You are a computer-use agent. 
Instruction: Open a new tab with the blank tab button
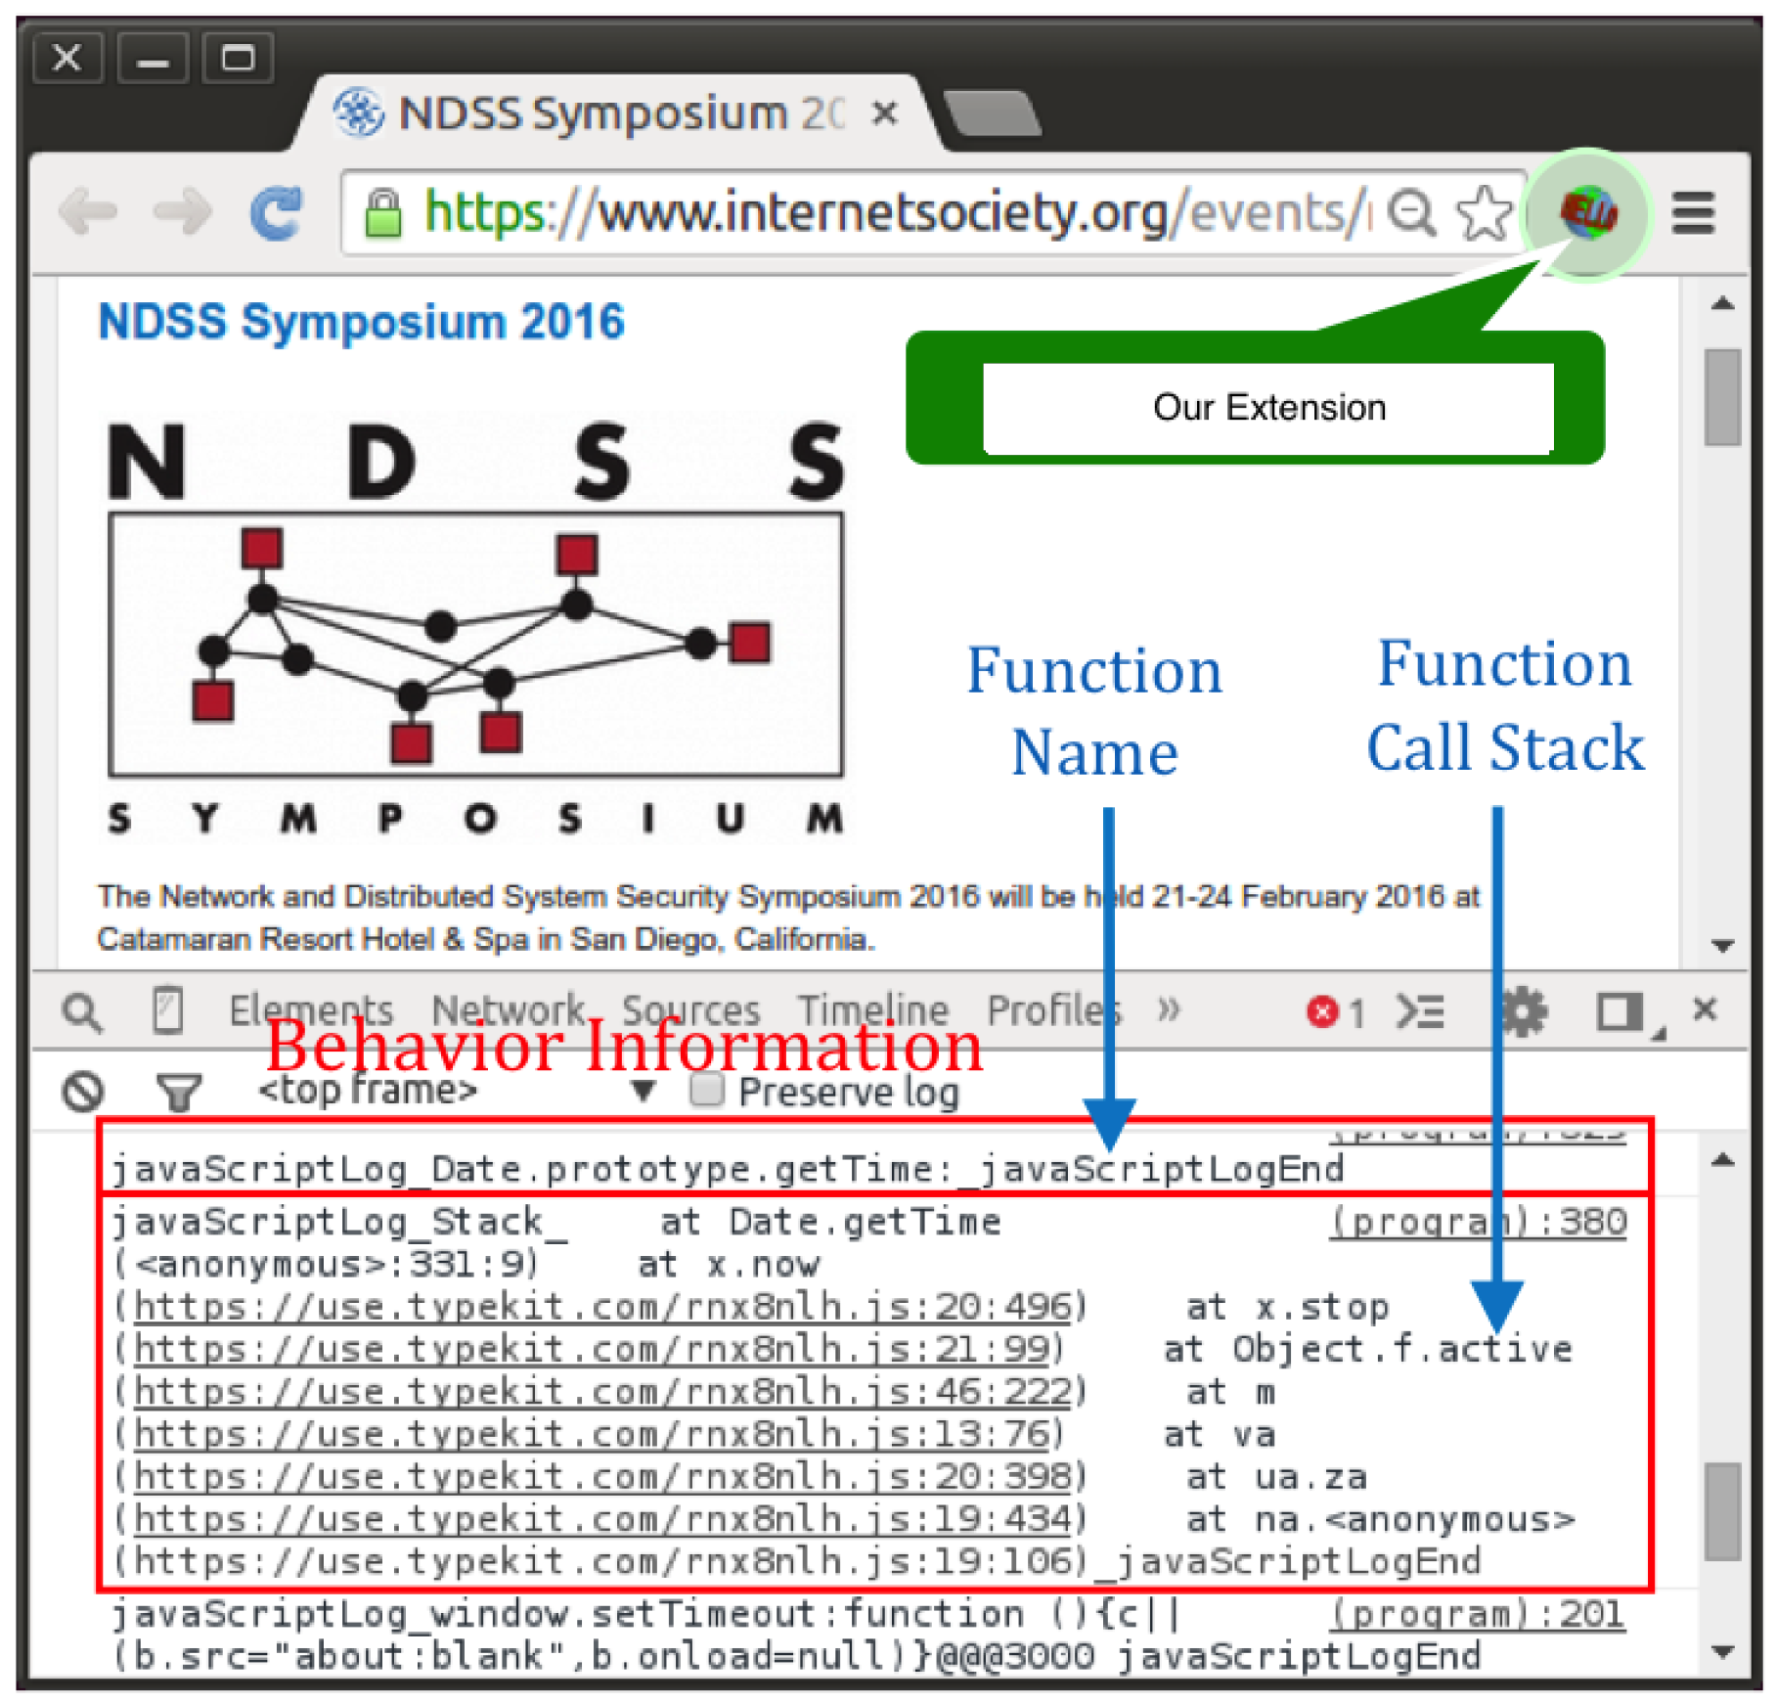(x=993, y=113)
